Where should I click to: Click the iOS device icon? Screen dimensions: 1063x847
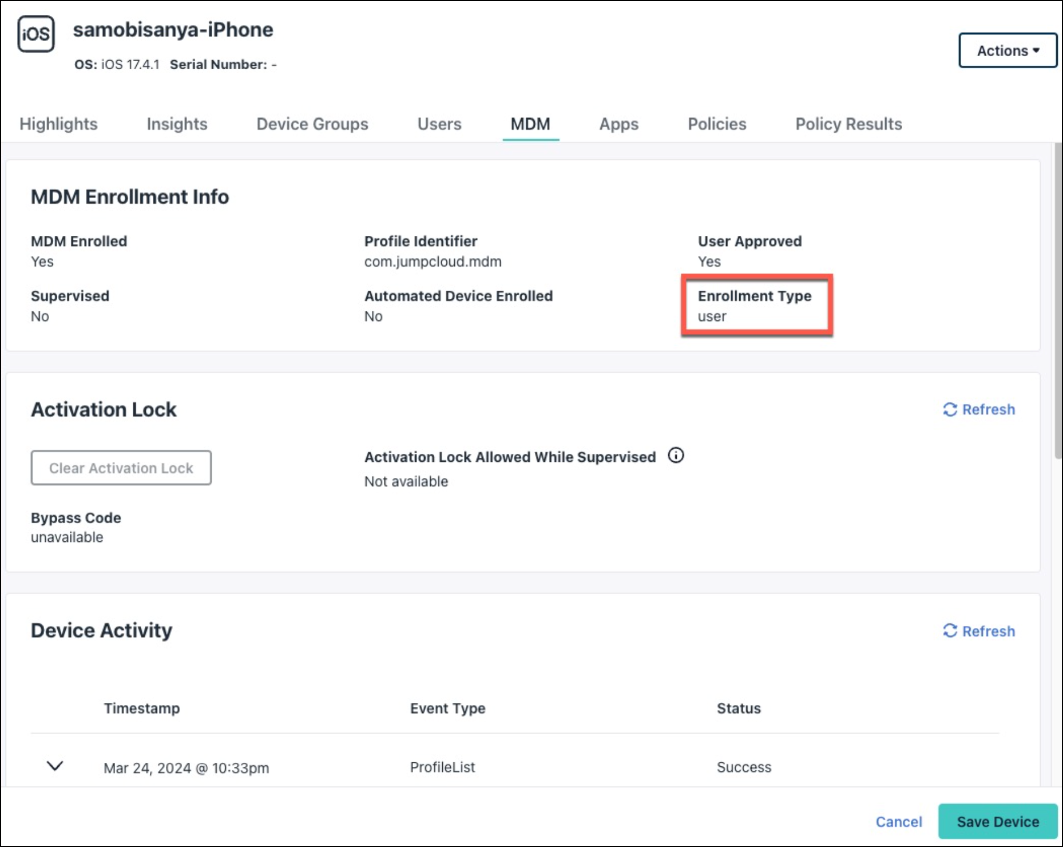36,35
